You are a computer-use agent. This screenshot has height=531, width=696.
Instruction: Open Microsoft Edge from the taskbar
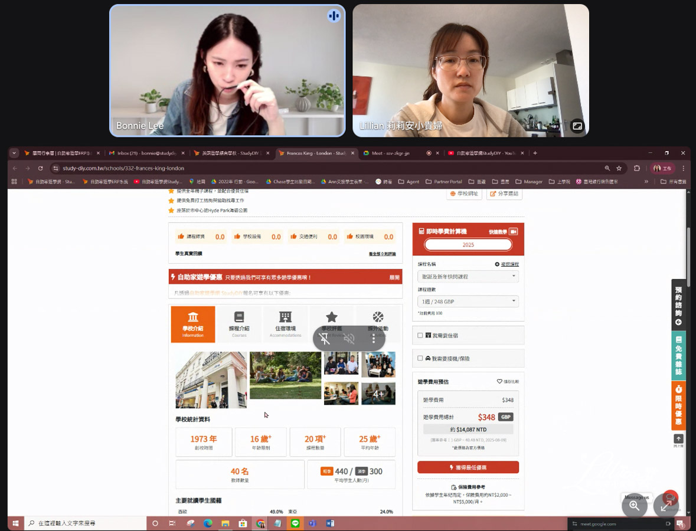click(x=208, y=523)
